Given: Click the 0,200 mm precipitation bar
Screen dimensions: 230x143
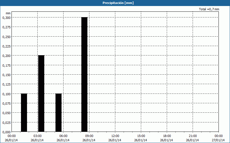Looking at the screenshot, I should (41, 94).
